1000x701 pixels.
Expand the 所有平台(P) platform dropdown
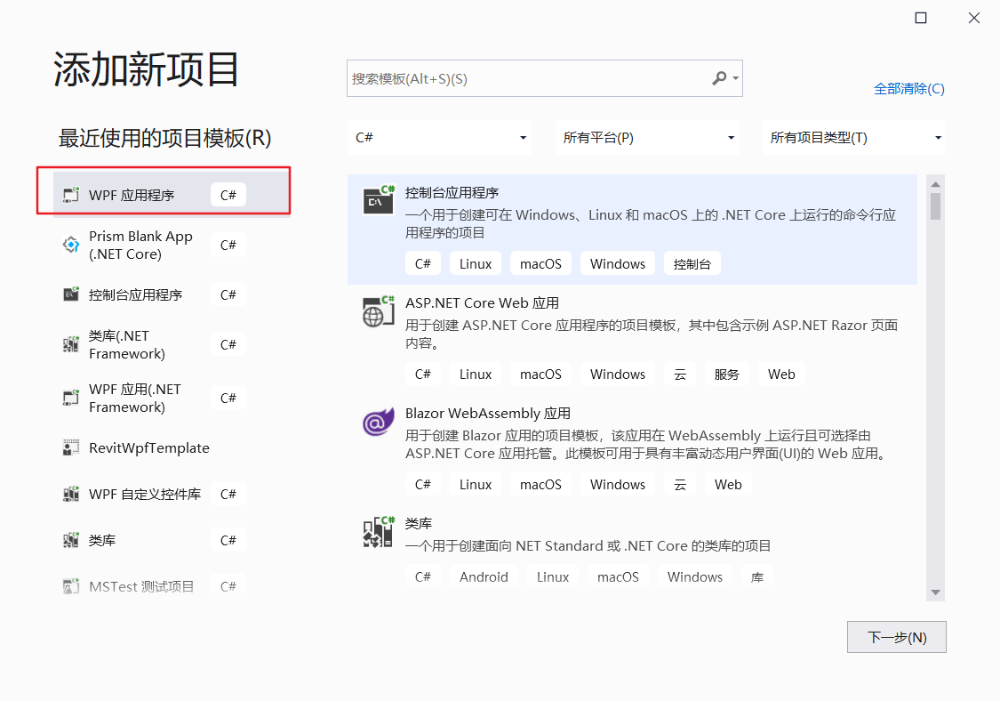click(x=647, y=137)
